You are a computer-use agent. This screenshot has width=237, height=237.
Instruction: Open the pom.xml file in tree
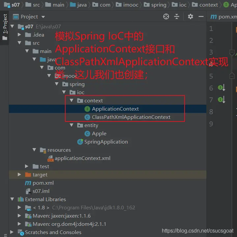click(x=43, y=183)
